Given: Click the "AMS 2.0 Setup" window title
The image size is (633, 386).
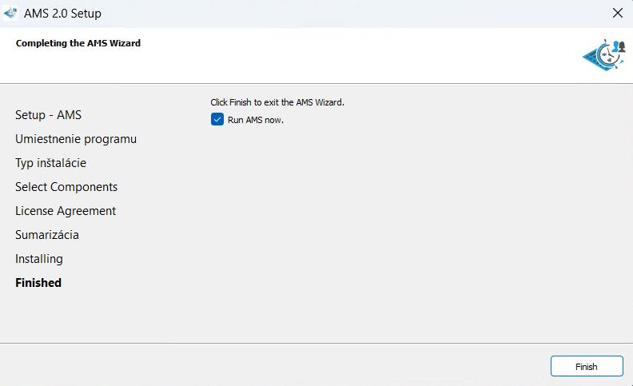Looking at the screenshot, I should pos(62,14).
